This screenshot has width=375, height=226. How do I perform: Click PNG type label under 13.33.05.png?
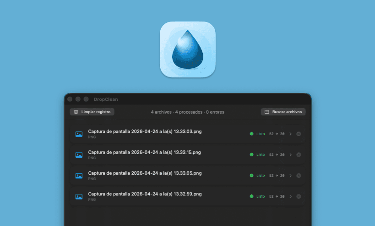pyautogui.click(x=92, y=179)
